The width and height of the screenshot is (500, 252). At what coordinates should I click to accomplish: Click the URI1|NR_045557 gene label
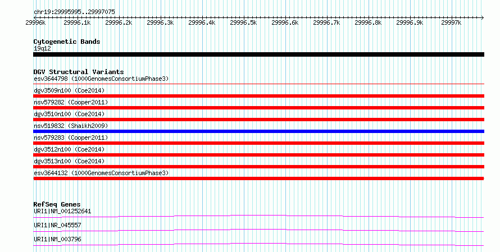(57, 225)
